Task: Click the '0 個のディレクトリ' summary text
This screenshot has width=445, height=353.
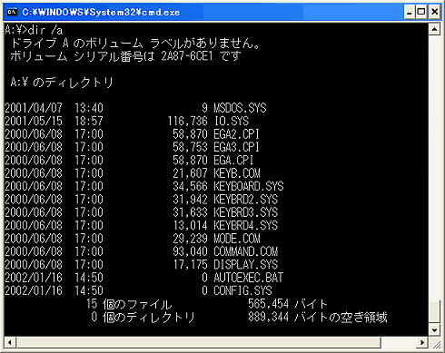Action: pyautogui.click(x=143, y=317)
